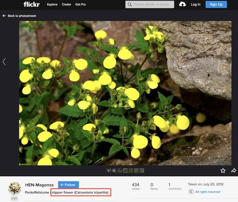
Task: Click the PRO badge under the avatar
Action: [14, 198]
